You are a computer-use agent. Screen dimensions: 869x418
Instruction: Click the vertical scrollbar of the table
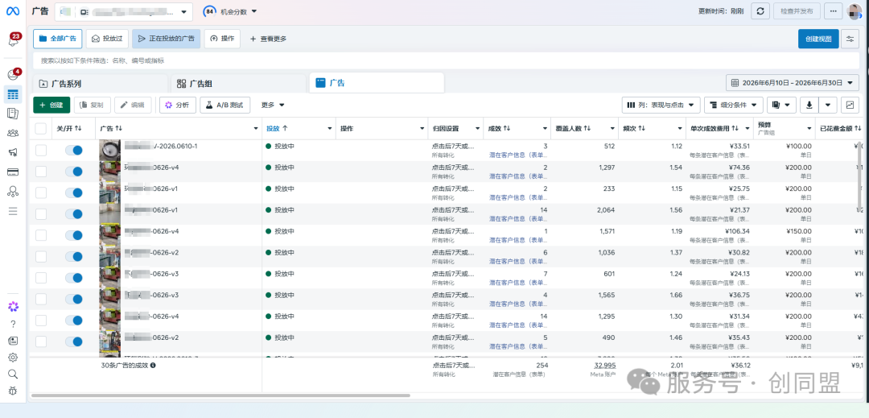pyautogui.click(x=859, y=177)
